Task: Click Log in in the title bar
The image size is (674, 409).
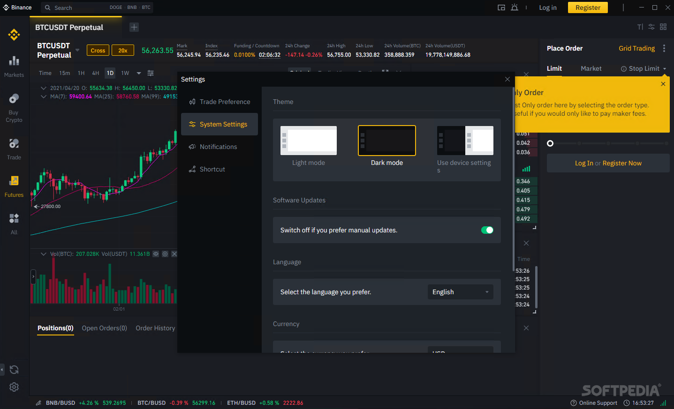Action: tap(548, 7)
